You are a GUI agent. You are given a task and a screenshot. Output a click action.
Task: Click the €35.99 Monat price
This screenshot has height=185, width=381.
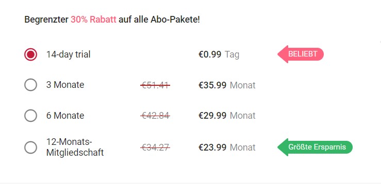click(227, 85)
